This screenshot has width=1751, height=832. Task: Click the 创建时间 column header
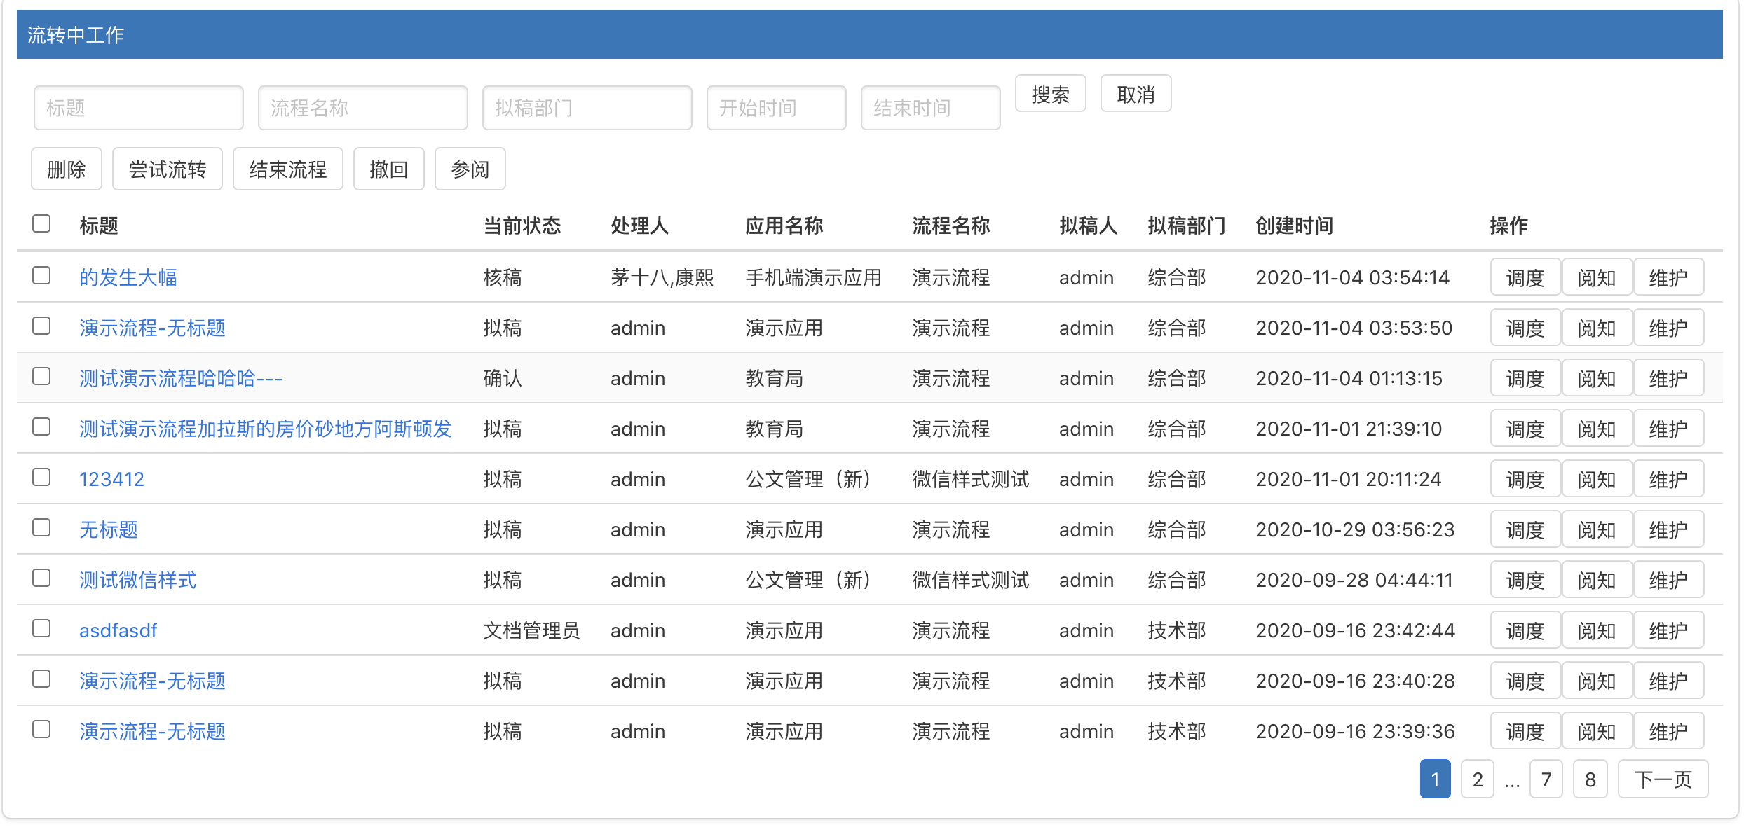coord(1295,226)
